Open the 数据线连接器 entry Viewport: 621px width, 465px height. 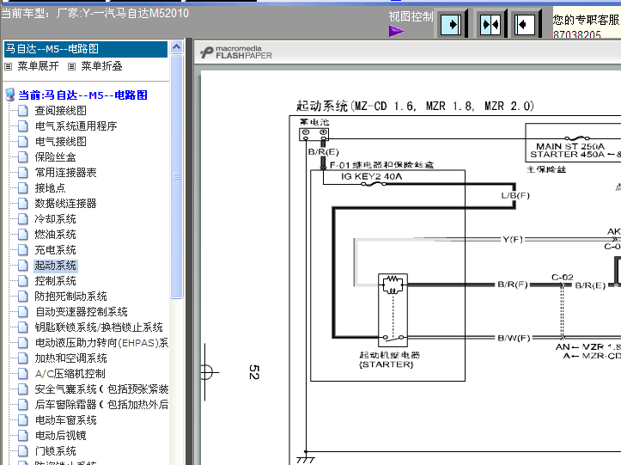click(x=66, y=204)
